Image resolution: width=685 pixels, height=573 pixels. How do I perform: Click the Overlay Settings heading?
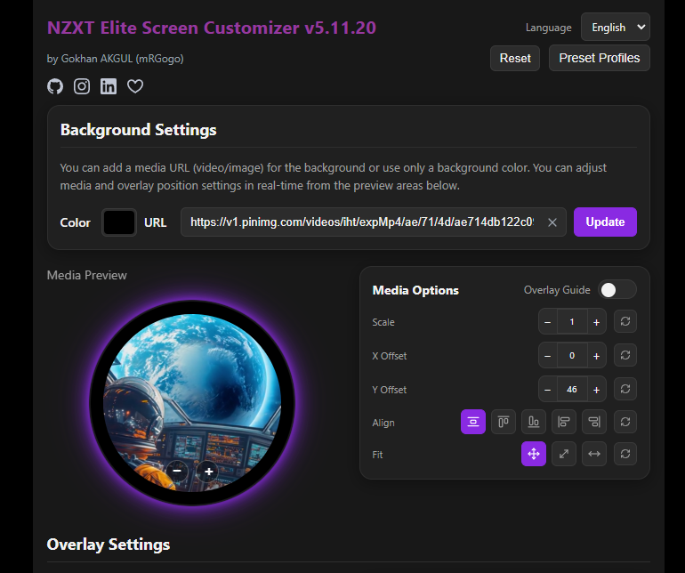click(x=109, y=545)
